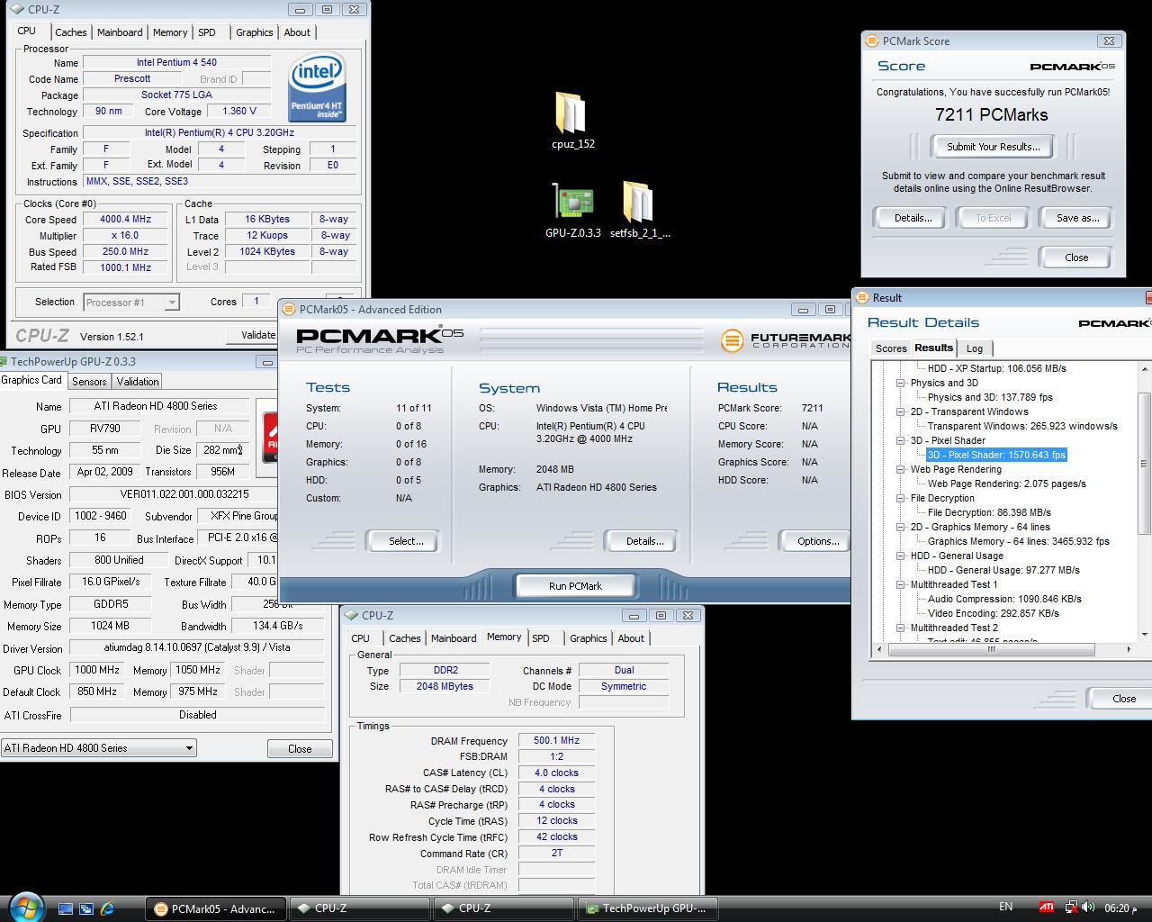Click the EN language indicator on taskbar
The width and height of the screenshot is (1152, 922).
(x=1005, y=907)
